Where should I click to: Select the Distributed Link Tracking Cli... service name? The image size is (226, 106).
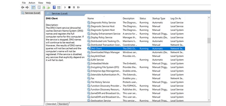[105, 41]
